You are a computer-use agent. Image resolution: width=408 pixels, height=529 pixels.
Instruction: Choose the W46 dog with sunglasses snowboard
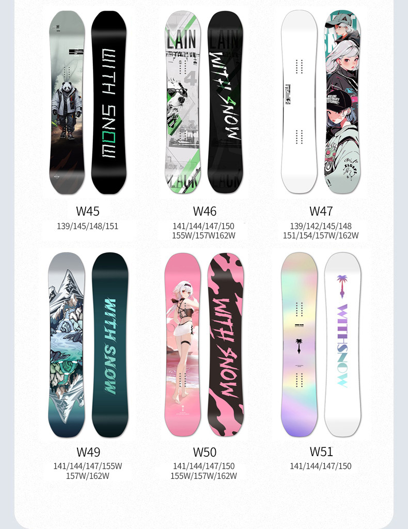point(183,102)
